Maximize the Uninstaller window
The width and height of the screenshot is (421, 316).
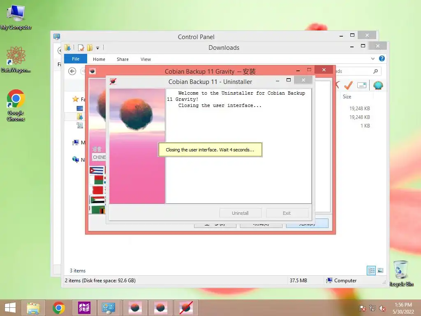[289, 80]
